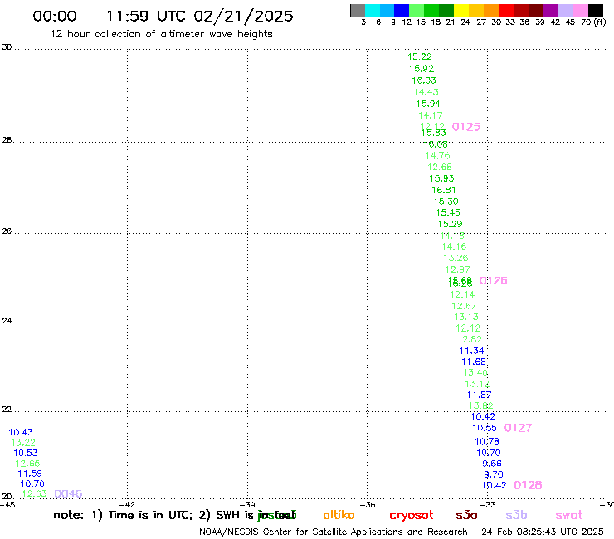This screenshot has height=539, width=614.
Task: Click the swot pass time 0127
Action: 518,428
